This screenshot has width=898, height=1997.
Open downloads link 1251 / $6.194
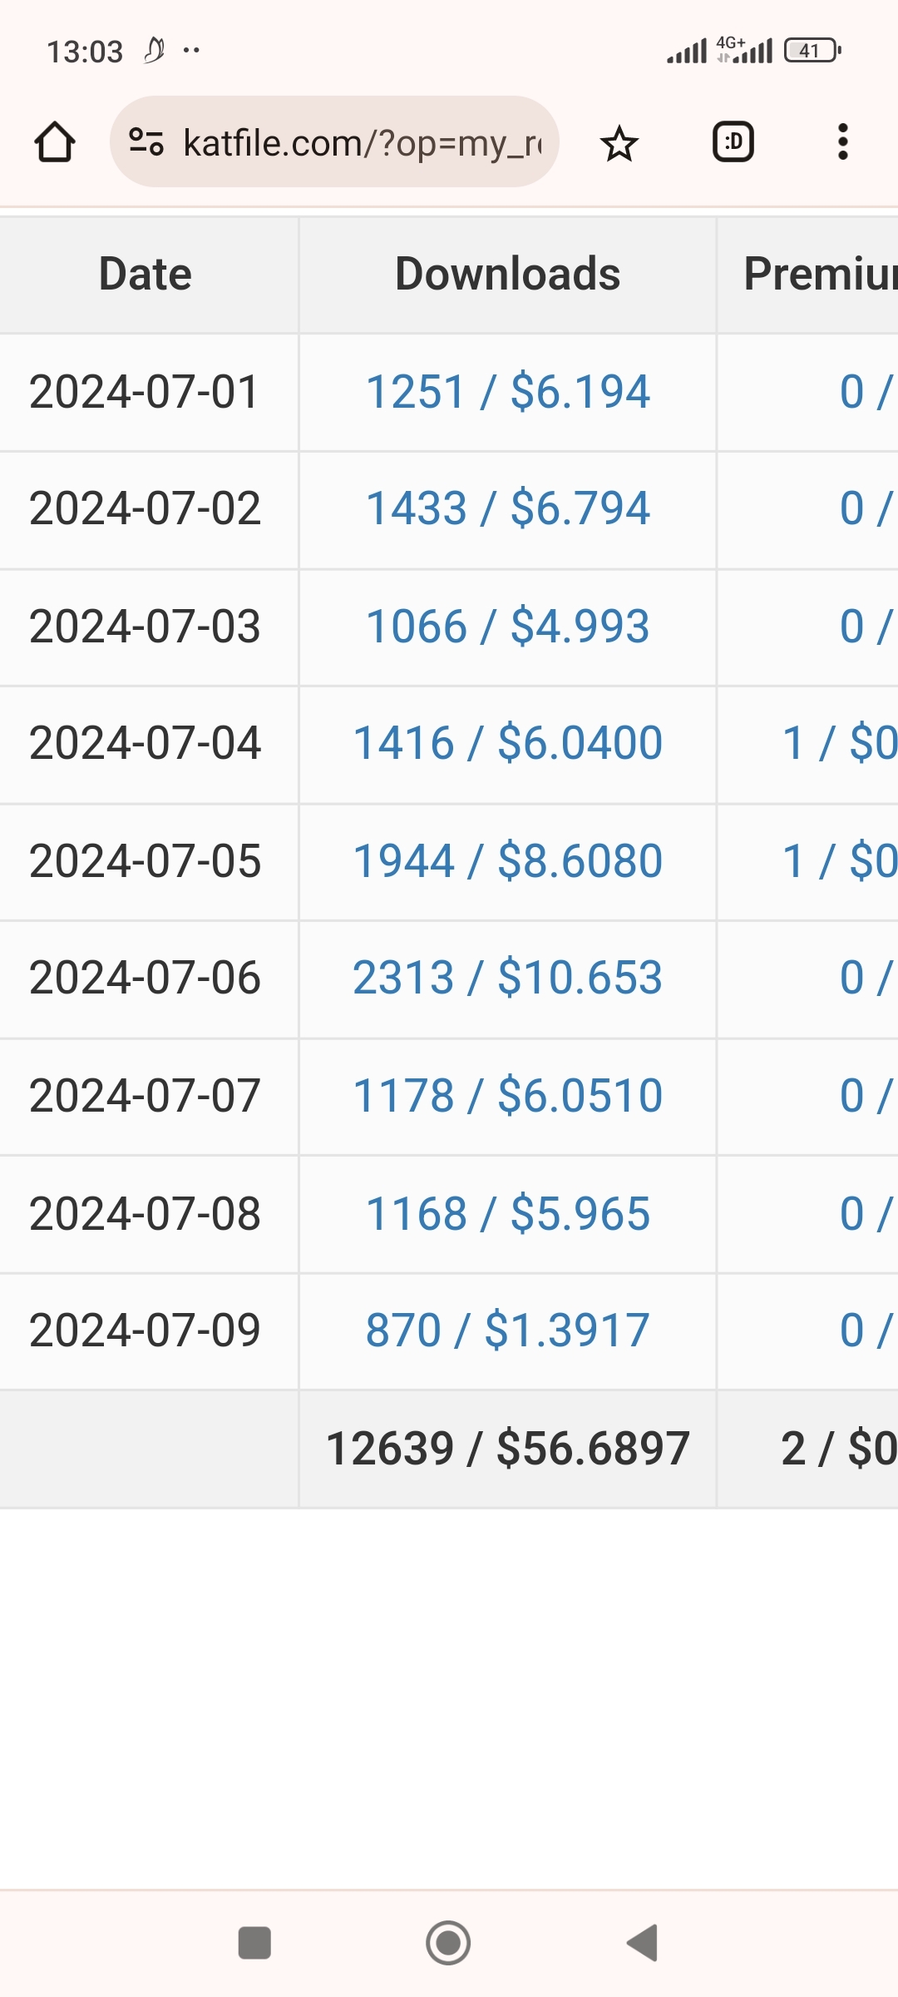pyautogui.click(x=507, y=392)
